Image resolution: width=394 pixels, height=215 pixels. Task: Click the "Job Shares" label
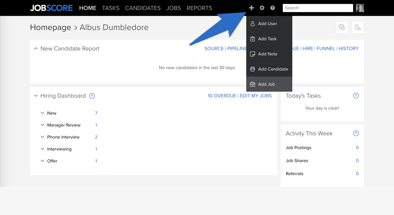(x=297, y=161)
